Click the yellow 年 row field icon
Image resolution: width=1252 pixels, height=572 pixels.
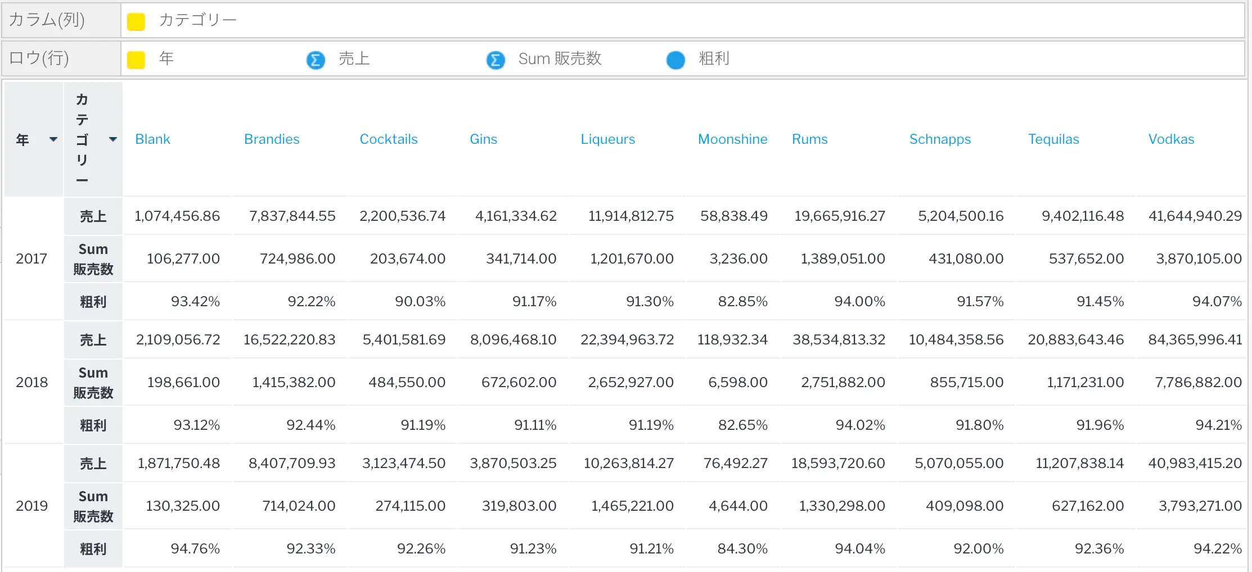[x=136, y=60]
